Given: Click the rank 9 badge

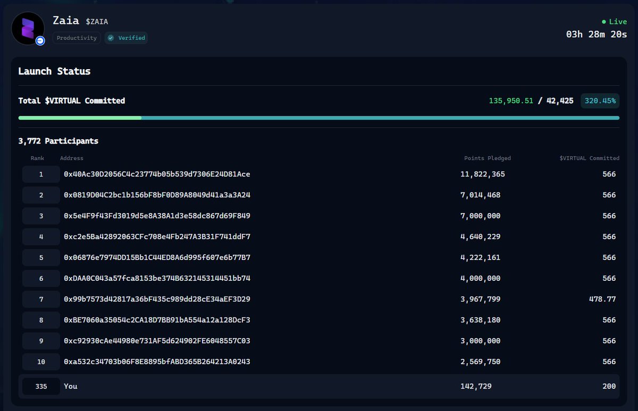Looking at the screenshot, I should pos(41,341).
